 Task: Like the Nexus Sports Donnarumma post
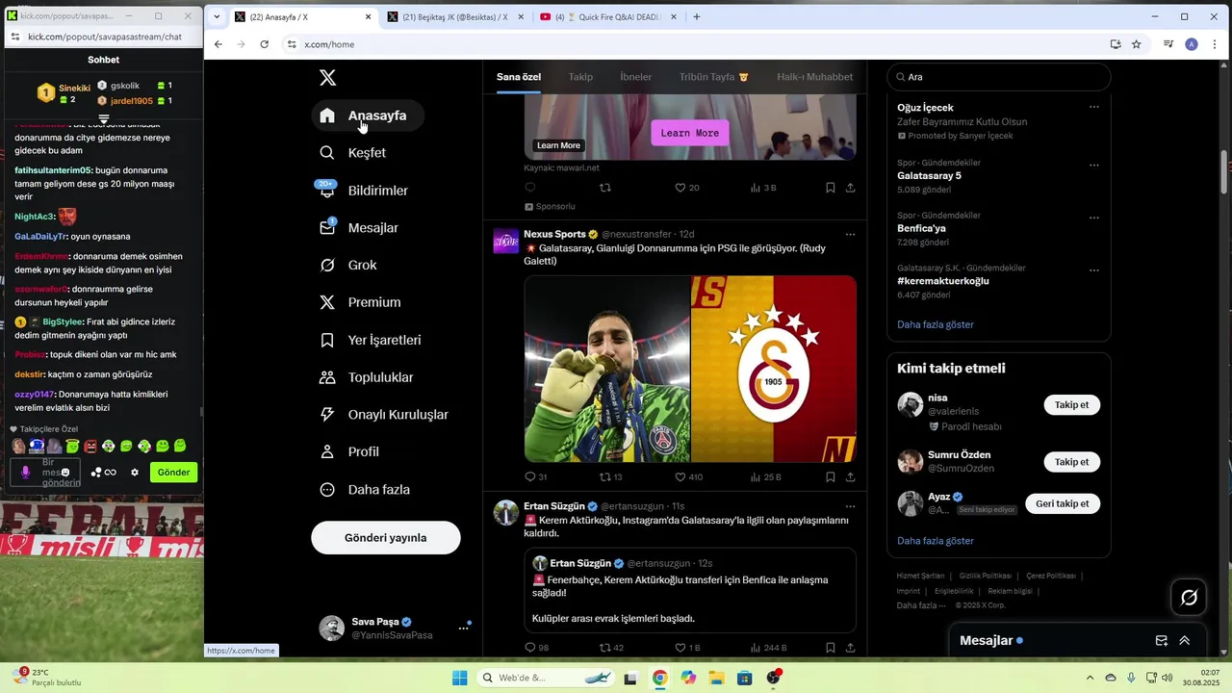680,476
